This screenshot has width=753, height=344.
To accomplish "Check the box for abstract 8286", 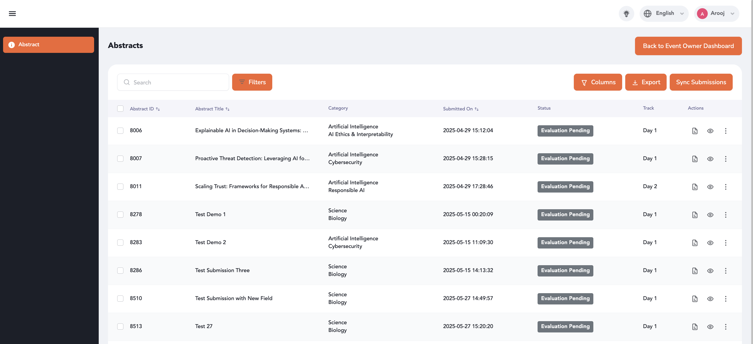I will (120, 271).
